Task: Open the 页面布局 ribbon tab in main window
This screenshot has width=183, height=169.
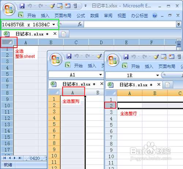Action: tap(63, 15)
